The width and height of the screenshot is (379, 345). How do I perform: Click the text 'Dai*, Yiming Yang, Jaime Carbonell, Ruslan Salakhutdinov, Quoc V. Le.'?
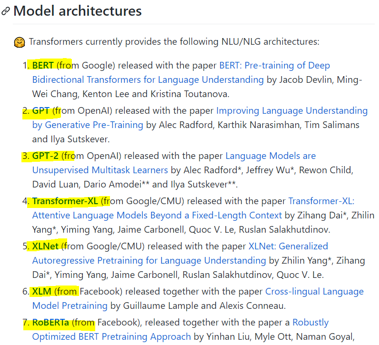[178, 275]
